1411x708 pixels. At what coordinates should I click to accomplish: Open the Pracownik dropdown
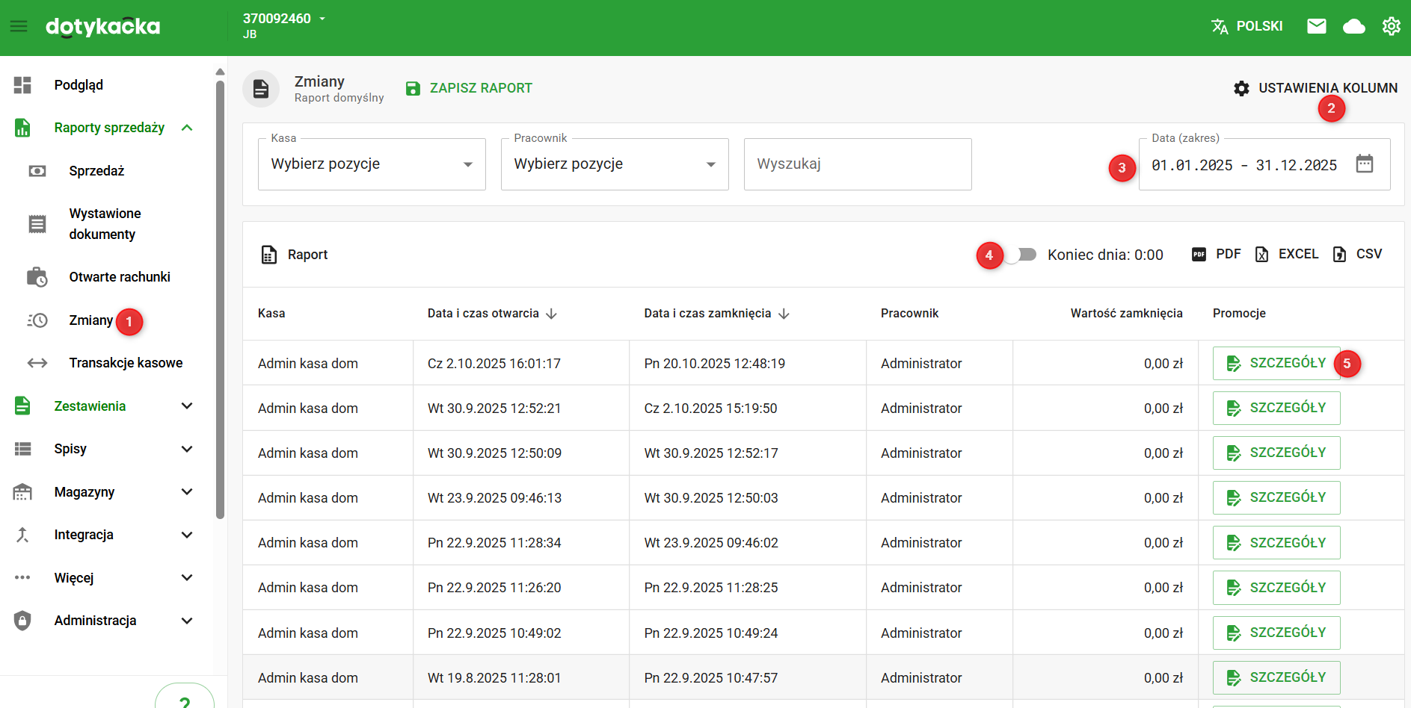[x=614, y=164]
